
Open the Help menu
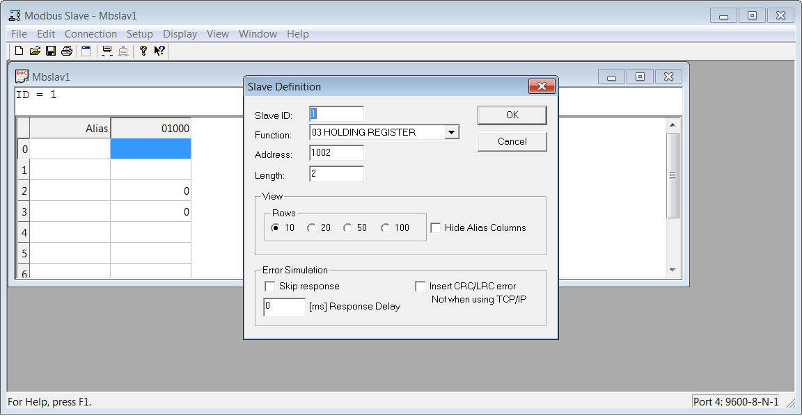tap(298, 33)
